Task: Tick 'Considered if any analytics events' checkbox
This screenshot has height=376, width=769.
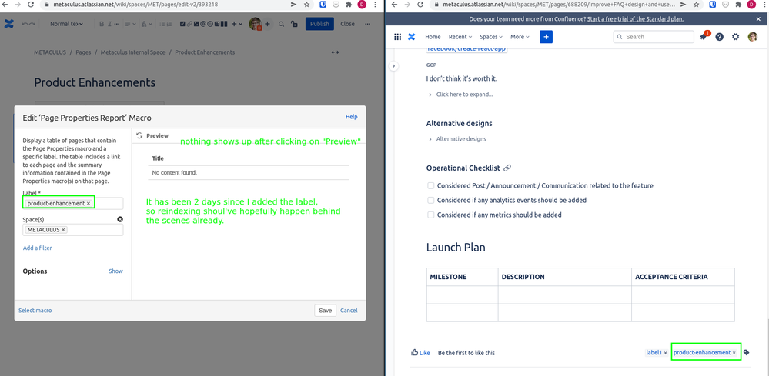Action: pyautogui.click(x=431, y=201)
